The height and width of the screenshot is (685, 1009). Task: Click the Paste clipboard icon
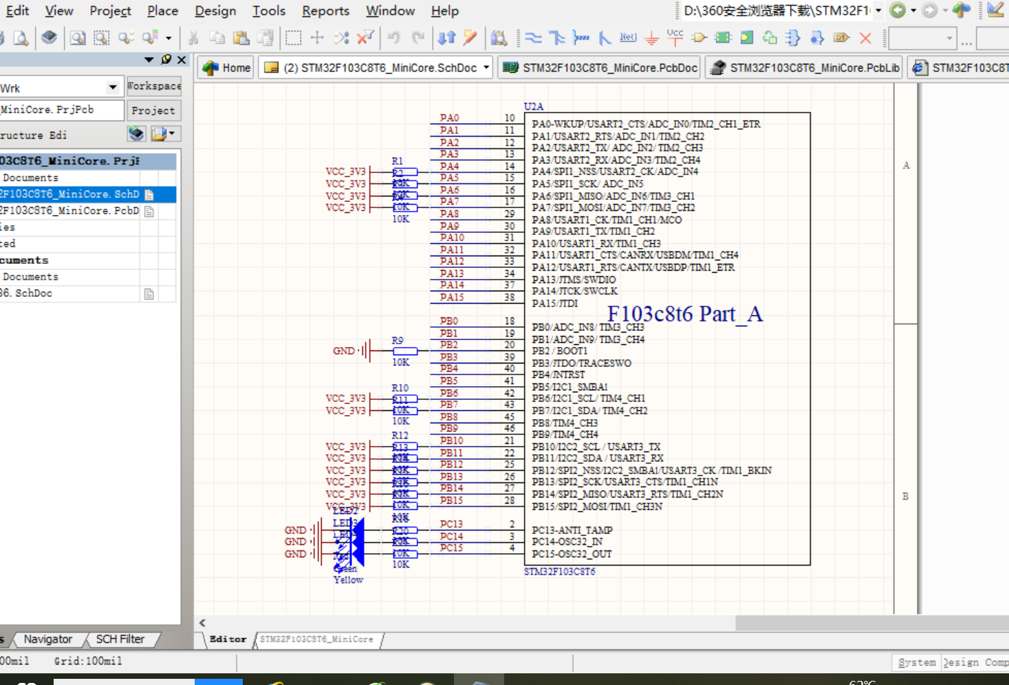click(241, 38)
